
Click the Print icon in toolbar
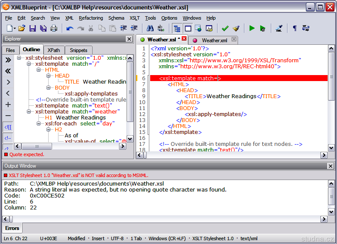[x=54, y=29]
